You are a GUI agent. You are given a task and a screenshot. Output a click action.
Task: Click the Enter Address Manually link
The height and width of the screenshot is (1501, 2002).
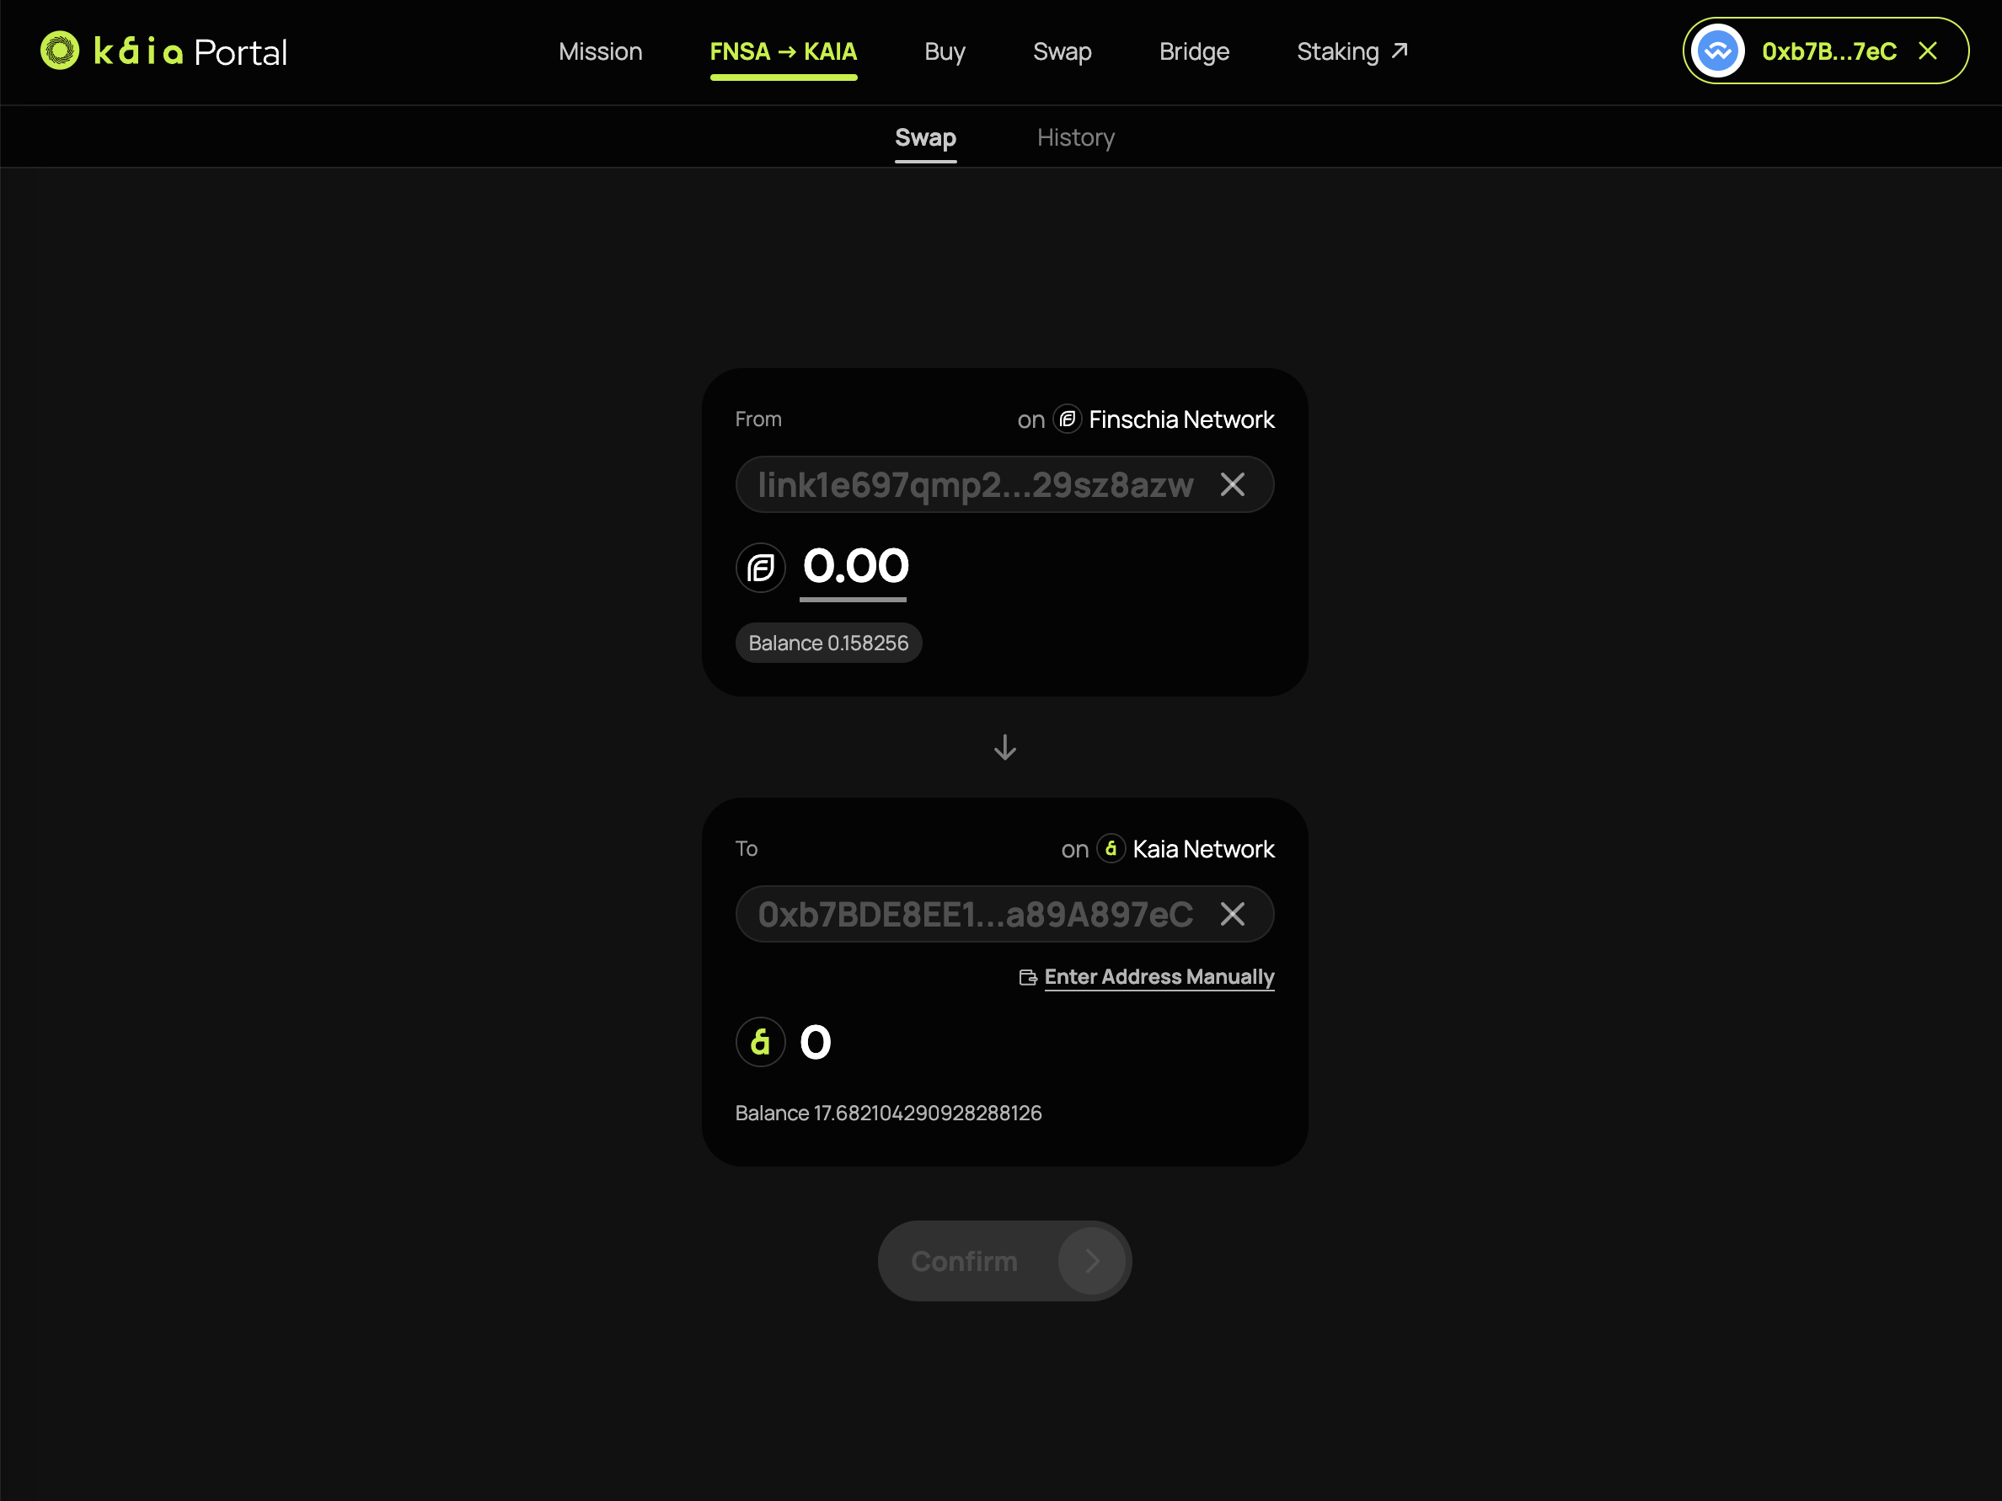tap(1158, 977)
